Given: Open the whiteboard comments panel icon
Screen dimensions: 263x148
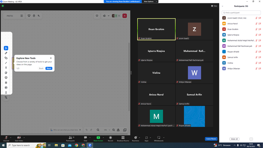Looking at the screenshot, I should click(x=97, y=16).
